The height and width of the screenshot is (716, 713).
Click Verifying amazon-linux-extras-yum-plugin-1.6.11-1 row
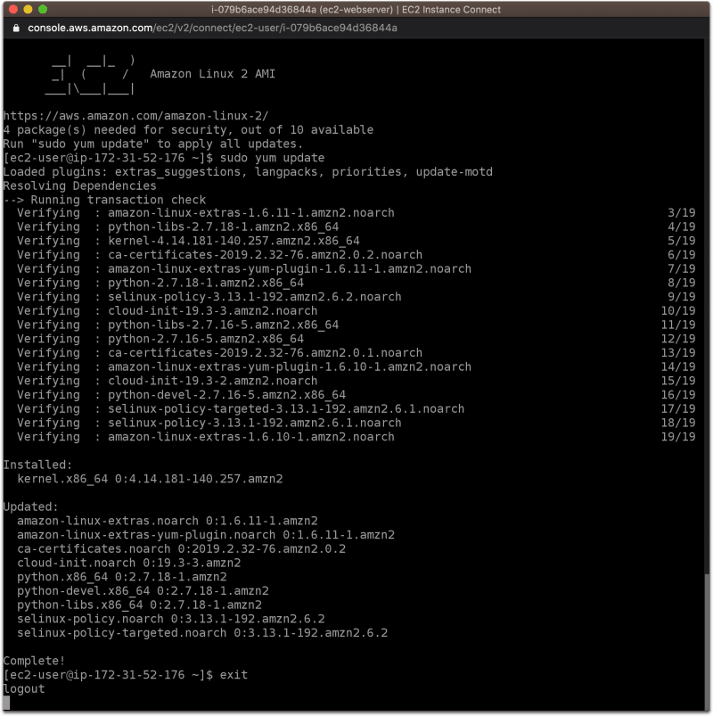click(x=356, y=269)
